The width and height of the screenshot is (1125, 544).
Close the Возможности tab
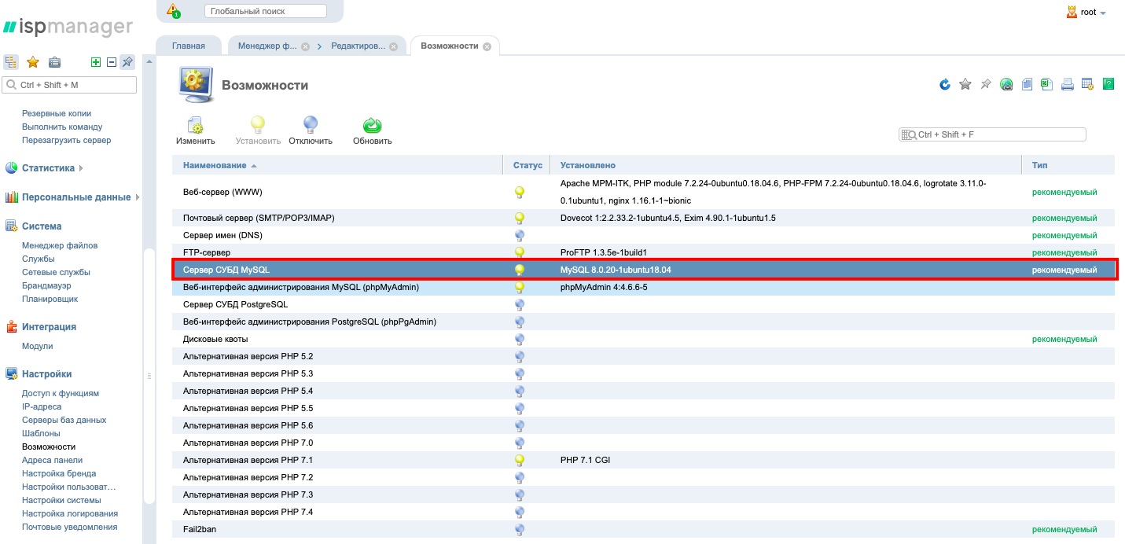[x=487, y=46]
